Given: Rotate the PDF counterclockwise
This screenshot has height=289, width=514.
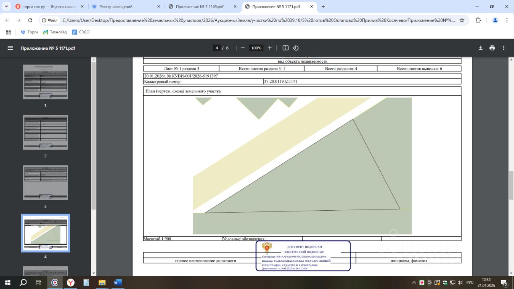Looking at the screenshot, I should [296, 48].
